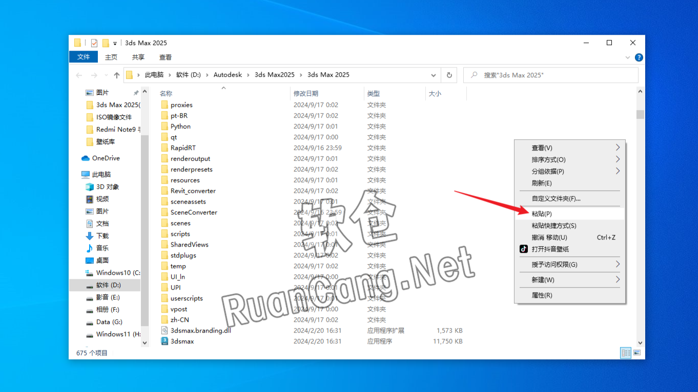
Task: Click the Douyin icon beside 打开抖音壁纸
Action: [523, 249]
